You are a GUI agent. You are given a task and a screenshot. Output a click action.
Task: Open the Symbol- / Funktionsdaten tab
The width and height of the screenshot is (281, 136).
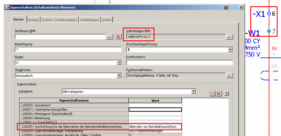59,20
